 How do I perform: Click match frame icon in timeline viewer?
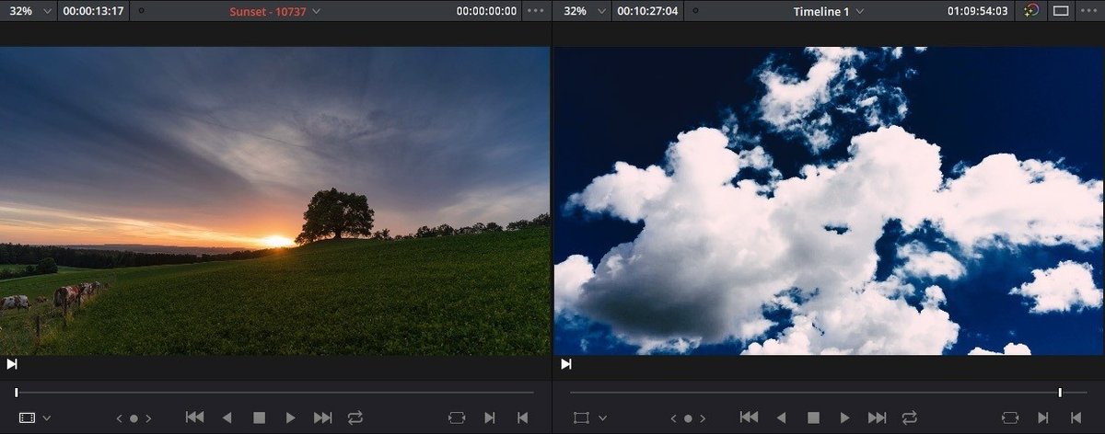(x=1011, y=417)
